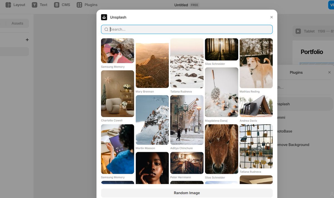Select the camera photo by Samsung Memory

[x=117, y=51]
